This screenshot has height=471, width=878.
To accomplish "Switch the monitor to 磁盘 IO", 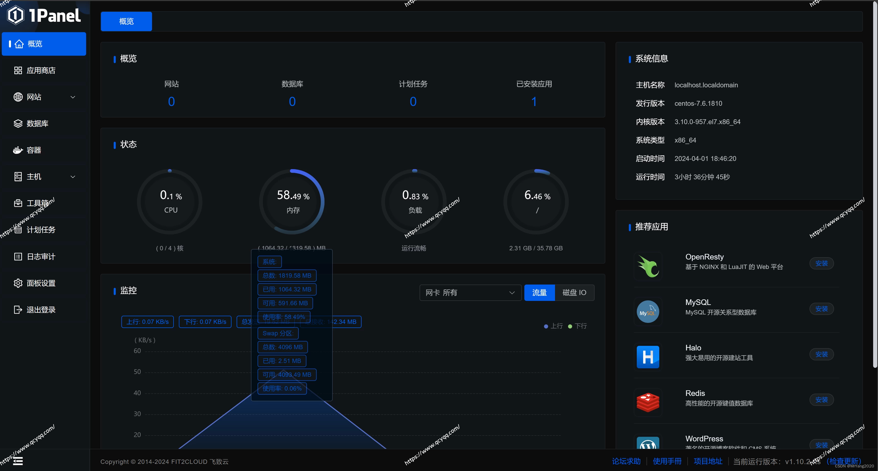I will pos(574,292).
